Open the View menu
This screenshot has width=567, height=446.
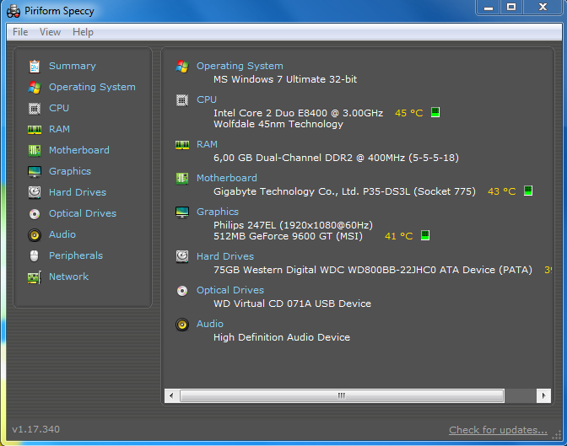pos(50,32)
